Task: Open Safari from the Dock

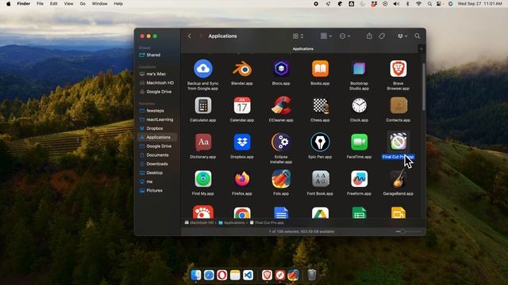Action: coord(209,275)
